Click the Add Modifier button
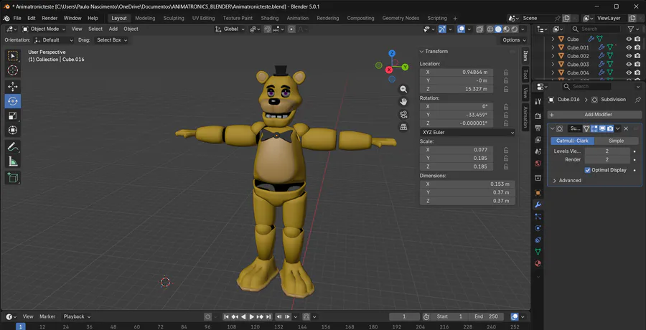 click(x=595, y=115)
